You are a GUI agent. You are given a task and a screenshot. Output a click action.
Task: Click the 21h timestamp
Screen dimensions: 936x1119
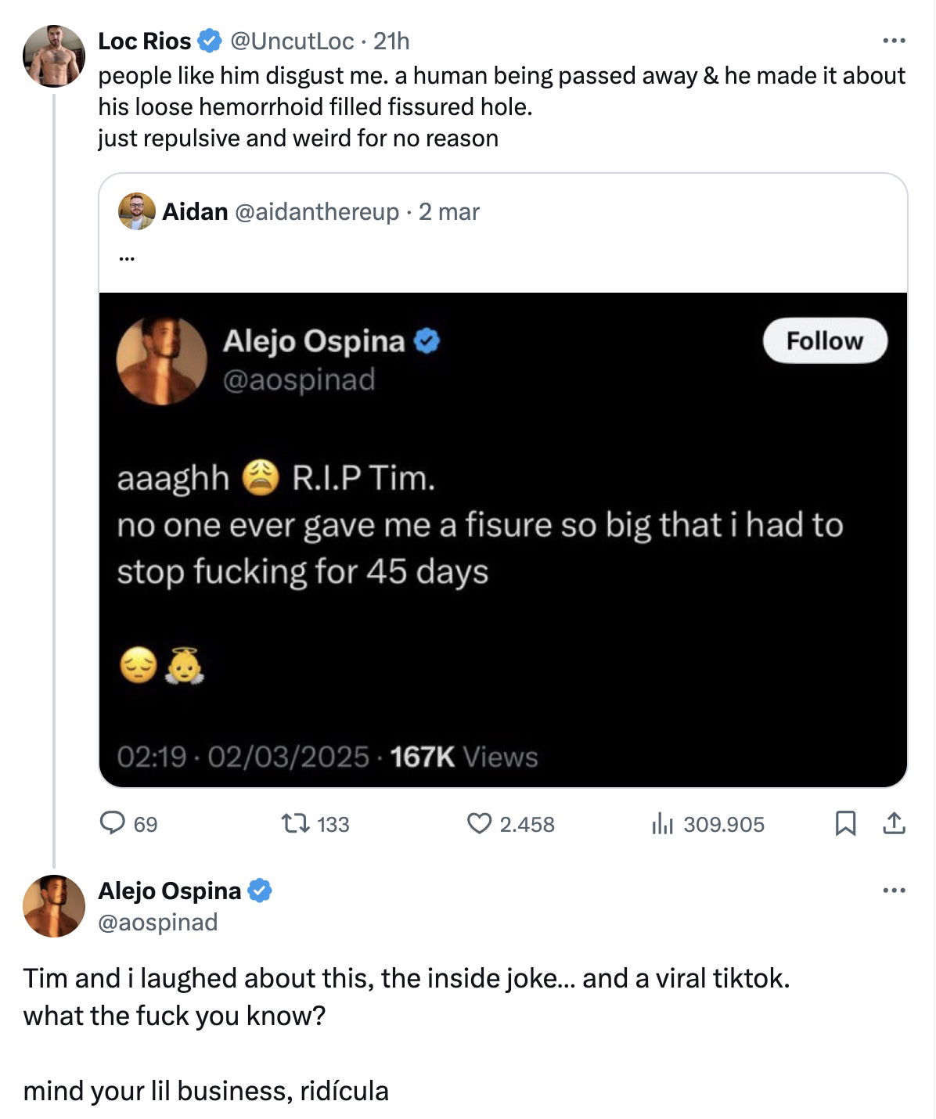(391, 41)
